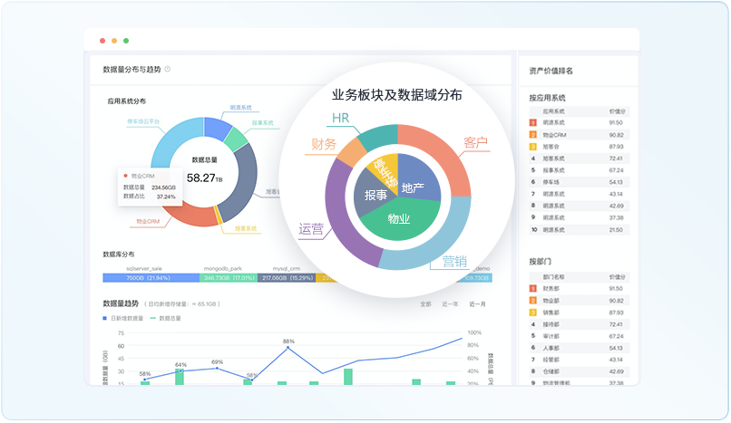Click the 234.56GB value in the tooltip
Image resolution: width=731 pixels, height=423 pixels.
click(163, 187)
